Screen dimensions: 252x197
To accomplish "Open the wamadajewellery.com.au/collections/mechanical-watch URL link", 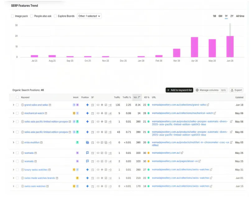I will tap(182, 113).
